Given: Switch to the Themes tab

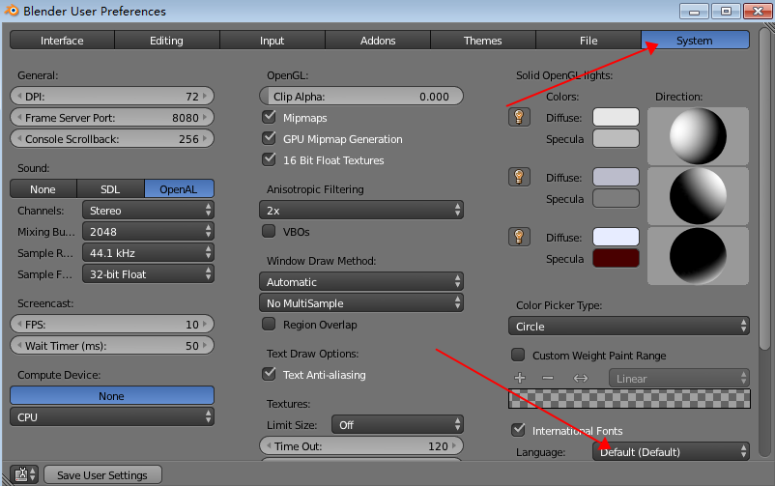Looking at the screenshot, I should coord(483,41).
